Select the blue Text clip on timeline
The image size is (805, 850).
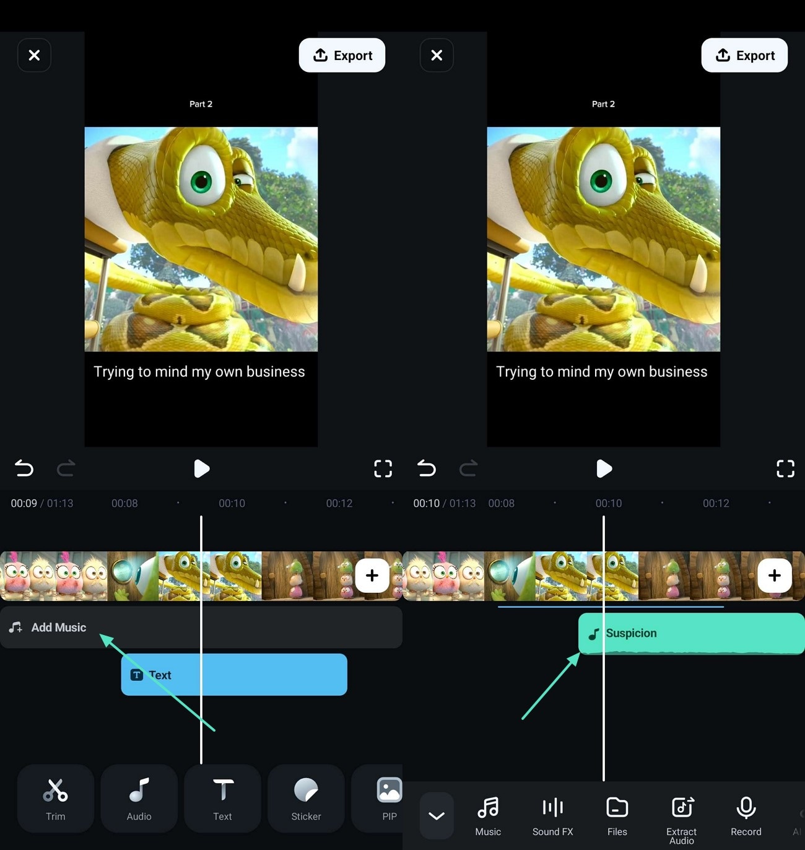pyautogui.click(x=234, y=675)
